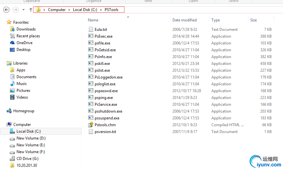Open New Volume (D:) drive

coord(31,138)
